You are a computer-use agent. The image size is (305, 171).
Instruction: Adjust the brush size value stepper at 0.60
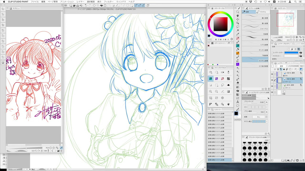pos(264,102)
